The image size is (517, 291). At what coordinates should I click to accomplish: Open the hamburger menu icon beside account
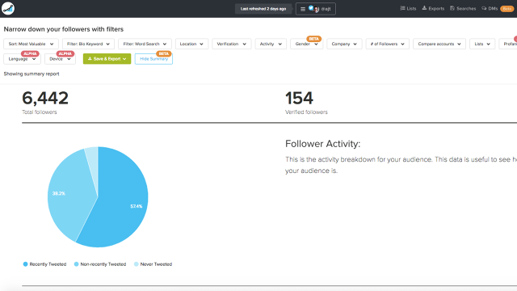[x=303, y=9]
